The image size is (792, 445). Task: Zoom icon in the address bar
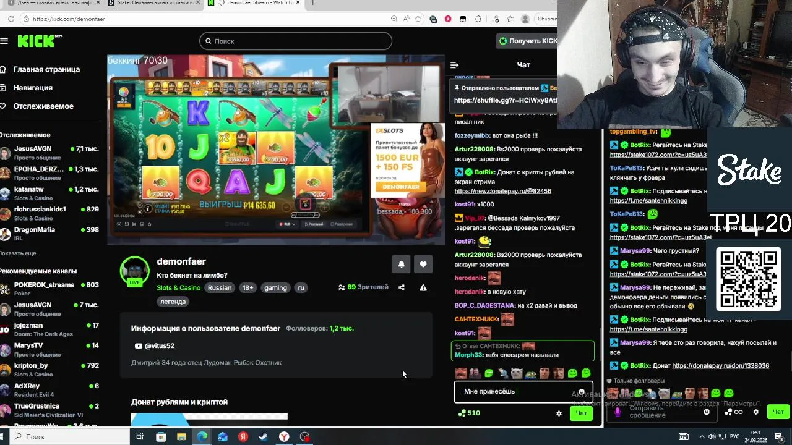(394, 19)
